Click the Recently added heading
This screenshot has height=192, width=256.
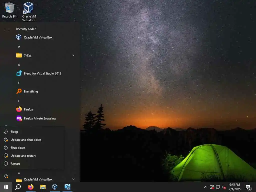[26, 29]
